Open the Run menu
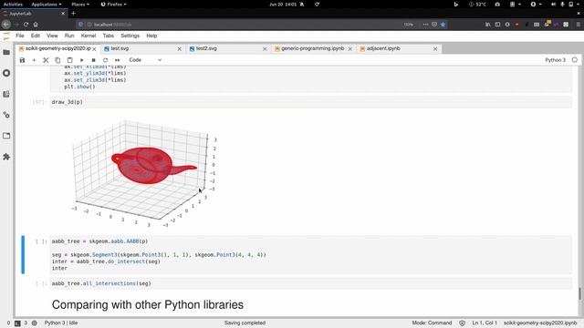584x328 pixels. (x=69, y=36)
